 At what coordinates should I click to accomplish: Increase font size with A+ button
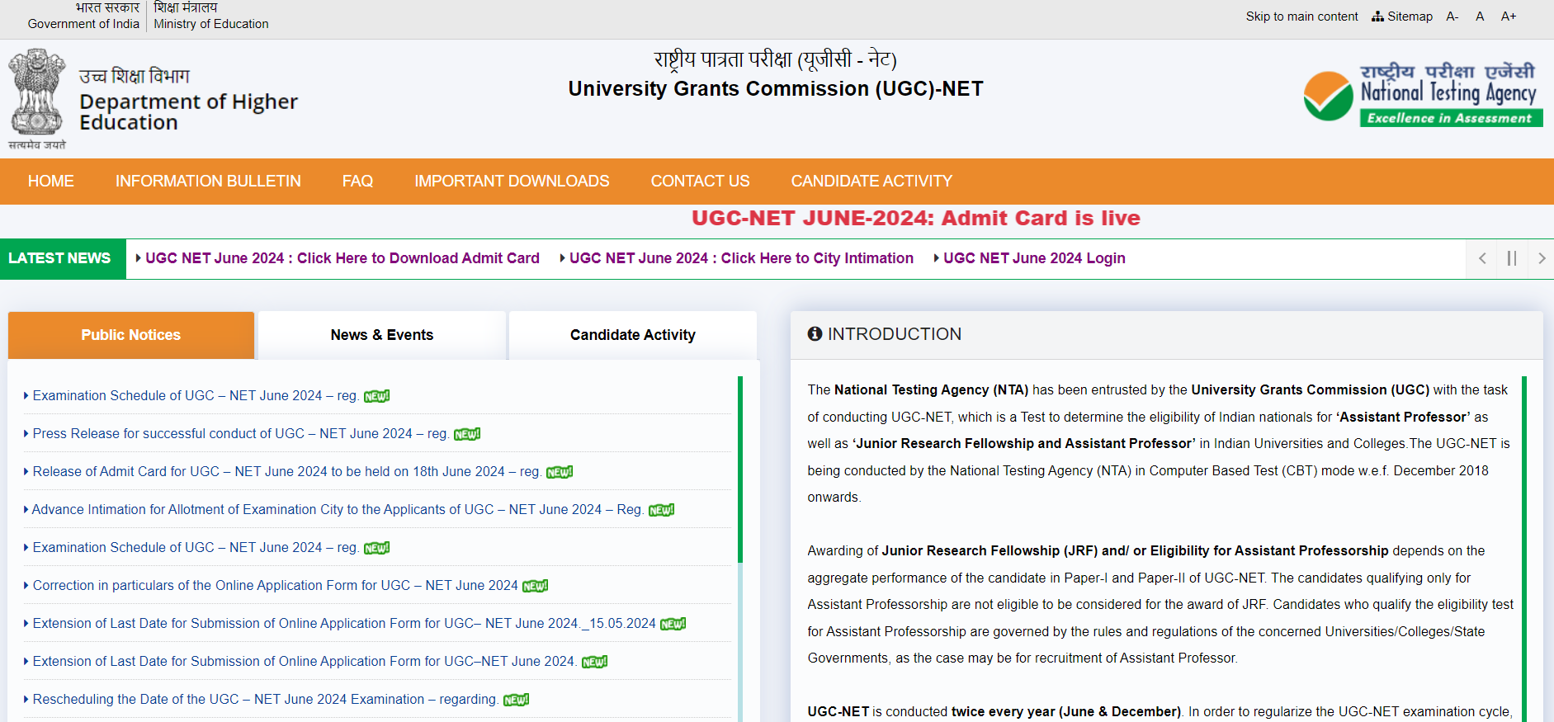tap(1509, 17)
